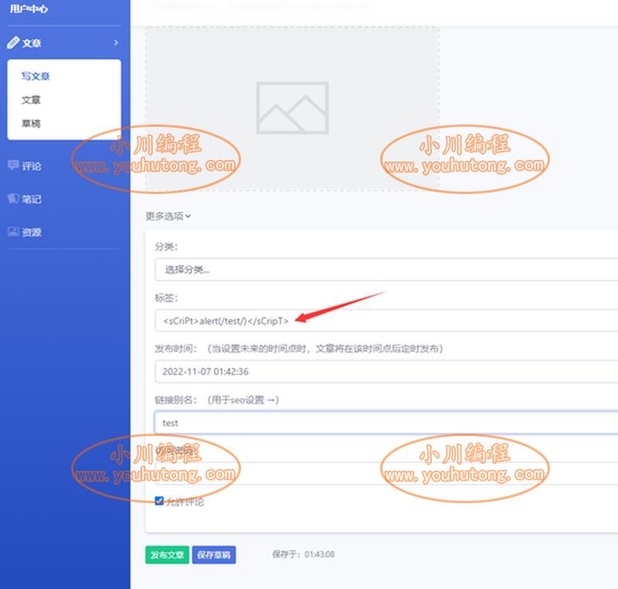Focus the 标签 tags input field
Image resolution: width=618 pixels, height=589 pixels.
pos(386,321)
